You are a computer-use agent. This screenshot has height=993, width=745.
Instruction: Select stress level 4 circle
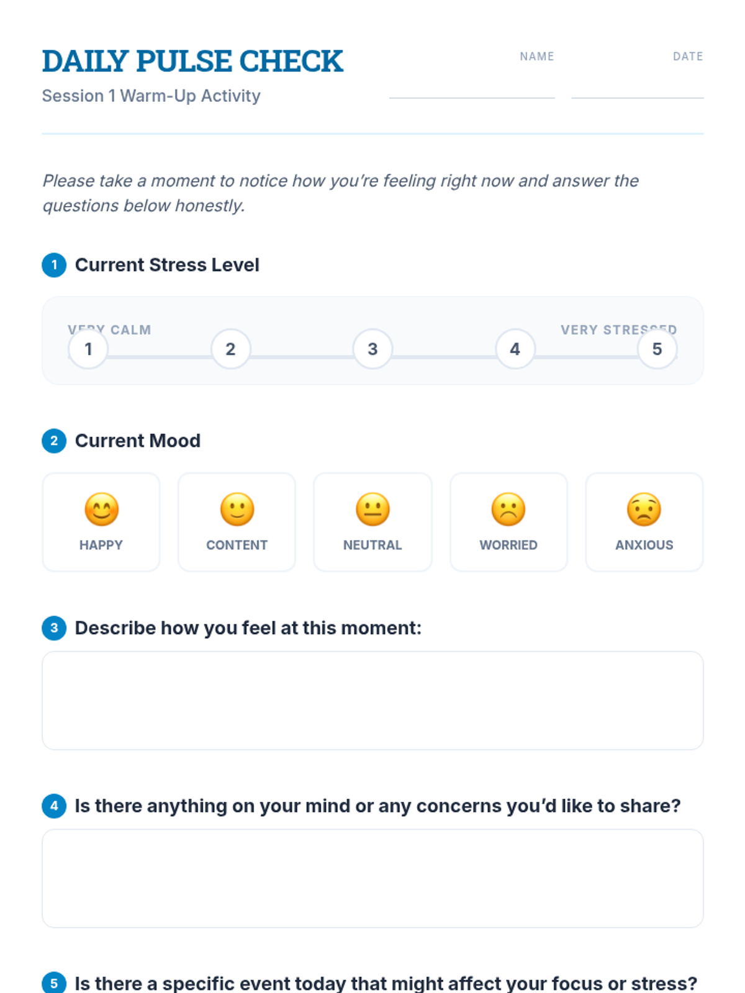pos(515,349)
